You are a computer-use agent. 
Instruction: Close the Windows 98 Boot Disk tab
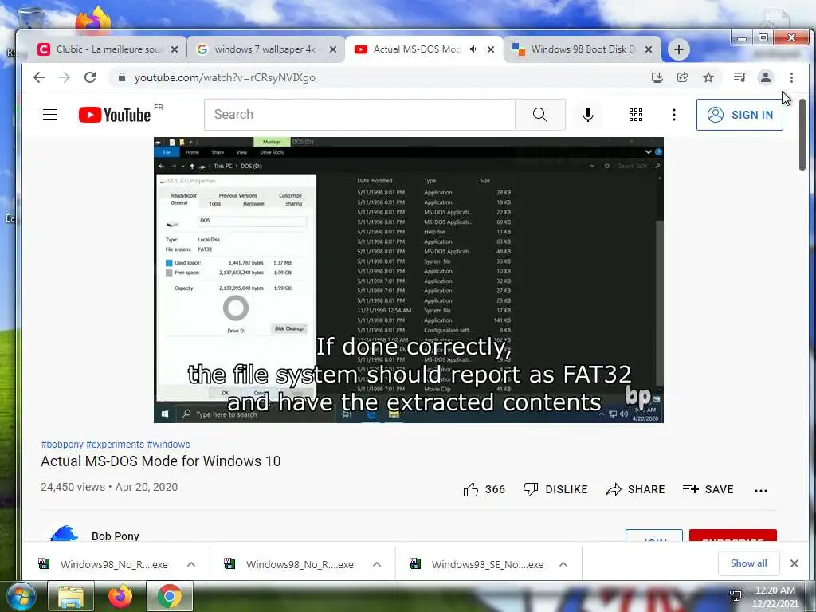click(x=649, y=49)
